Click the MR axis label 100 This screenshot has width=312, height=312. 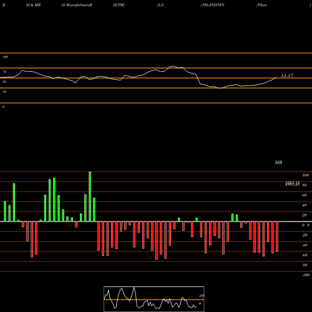305,175
